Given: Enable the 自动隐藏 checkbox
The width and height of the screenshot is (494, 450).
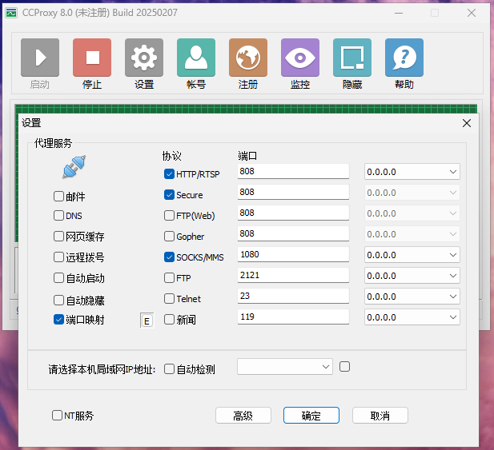Looking at the screenshot, I should (58, 300).
